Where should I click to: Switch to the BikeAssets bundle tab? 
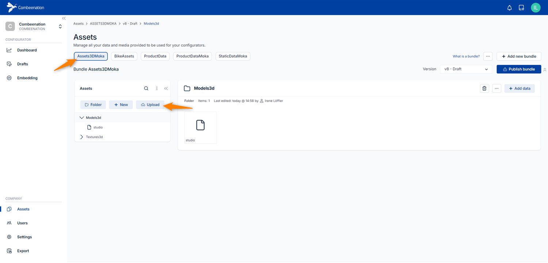click(x=124, y=56)
